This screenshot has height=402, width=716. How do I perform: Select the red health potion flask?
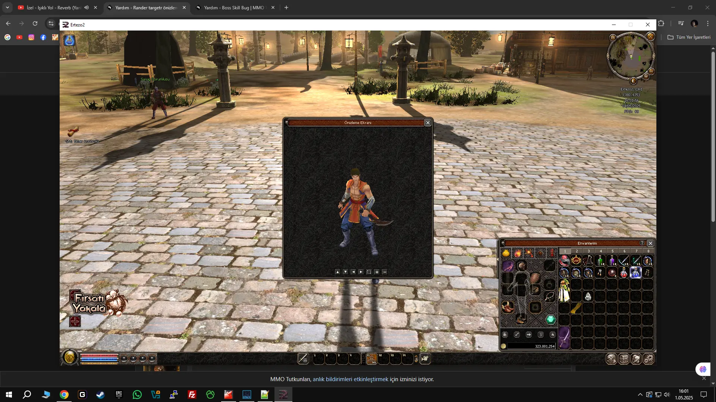(624, 272)
